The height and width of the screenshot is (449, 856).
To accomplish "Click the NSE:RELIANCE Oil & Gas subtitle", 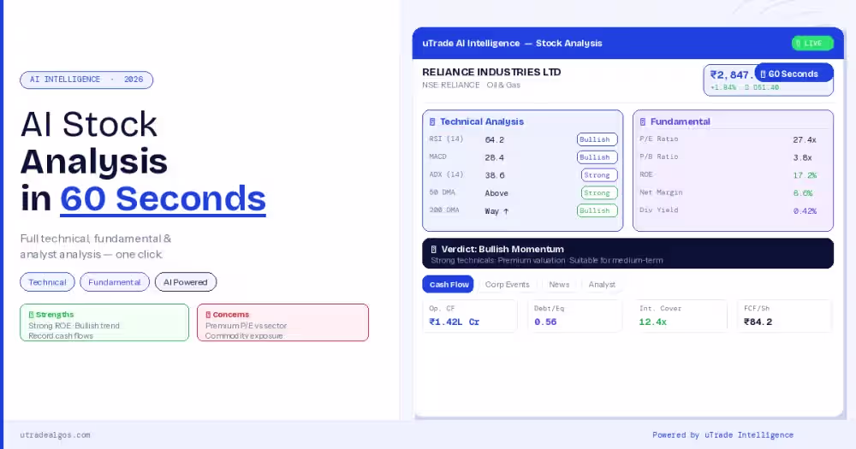I will (x=471, y=86).
